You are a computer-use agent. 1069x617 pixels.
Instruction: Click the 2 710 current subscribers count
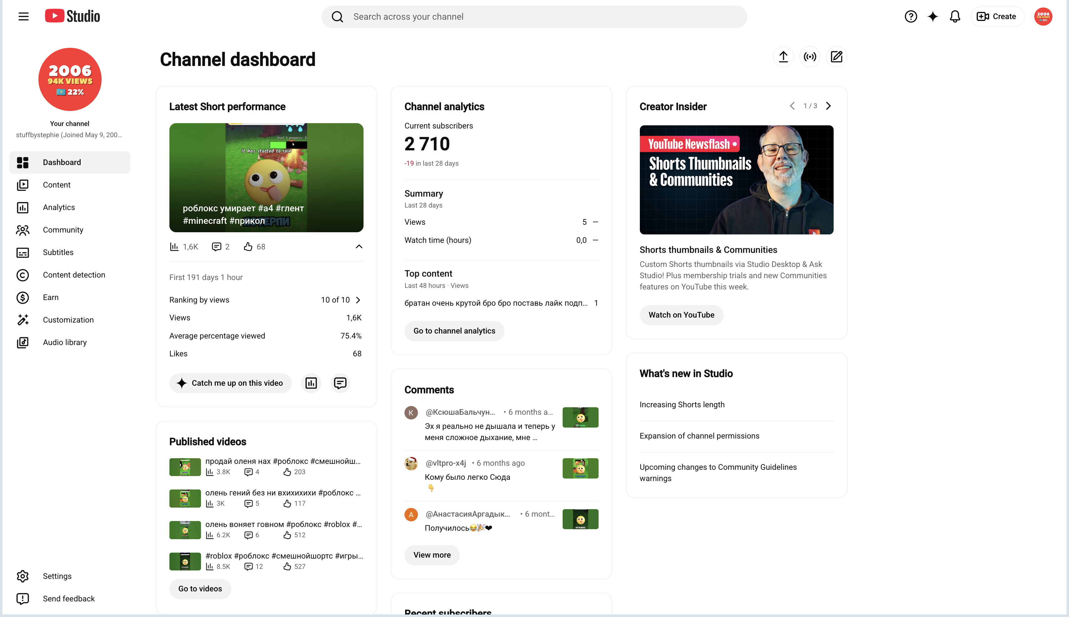pyautogui.click(x=427, y=144)
